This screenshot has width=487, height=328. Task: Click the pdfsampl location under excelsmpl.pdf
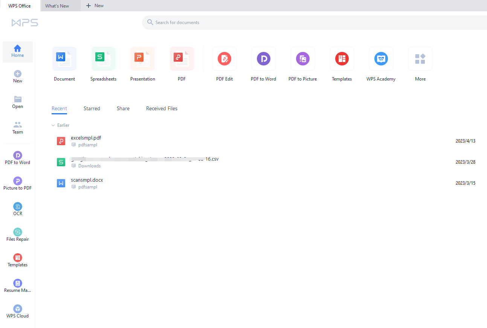point(88,145)
